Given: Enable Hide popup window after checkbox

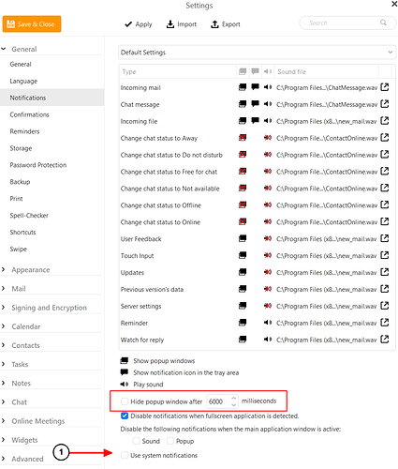Looking at the screenshot, I should pos(125,401).
